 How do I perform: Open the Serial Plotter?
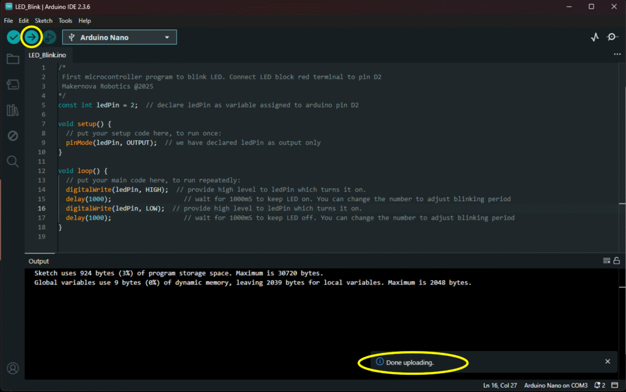pos(595,37)
